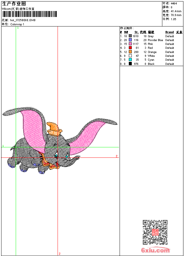Click the color count value '8'
Screen dimensions: 184x256
pos(172,7)
